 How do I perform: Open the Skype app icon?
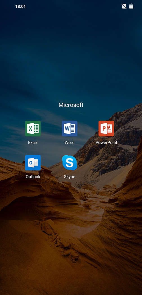(69, 163)
